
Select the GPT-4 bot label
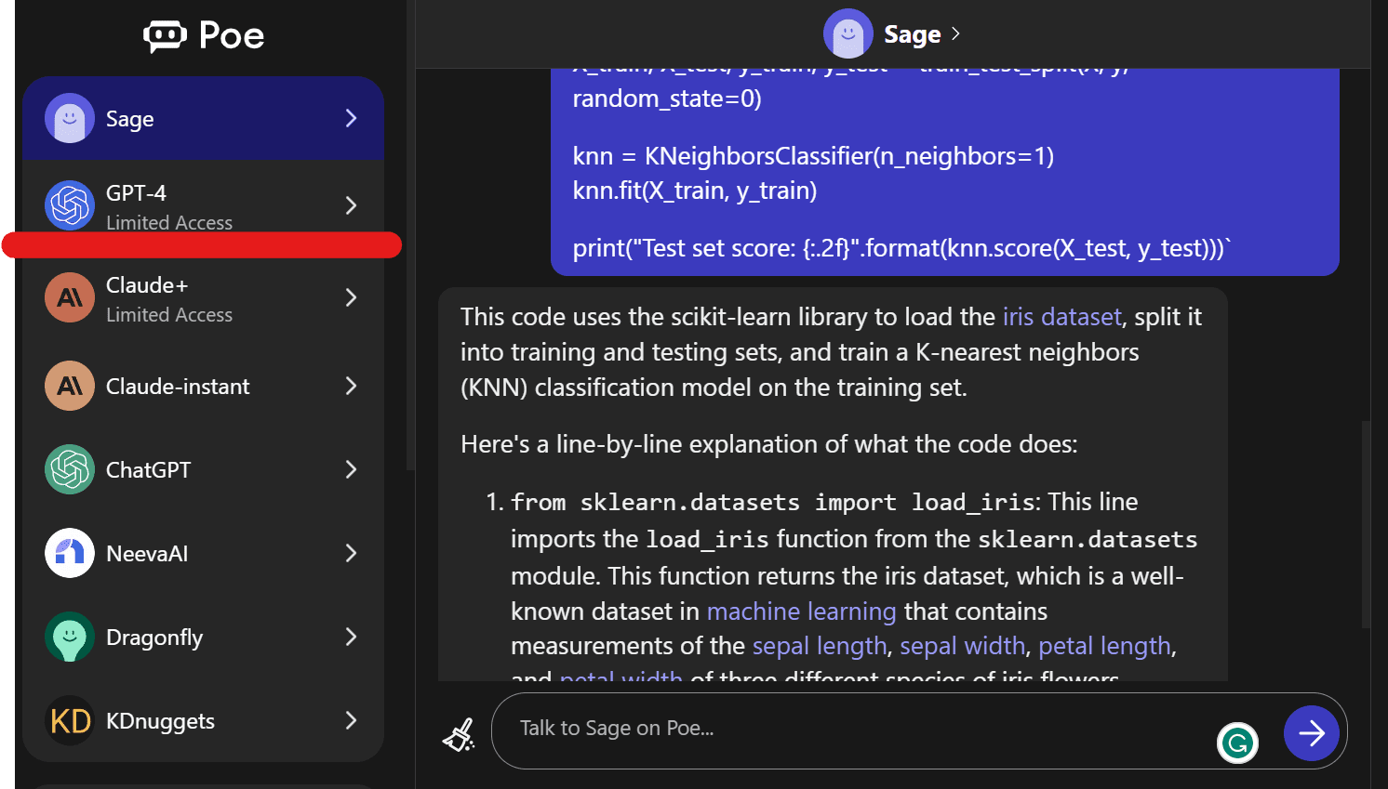[x=136, y=193]
